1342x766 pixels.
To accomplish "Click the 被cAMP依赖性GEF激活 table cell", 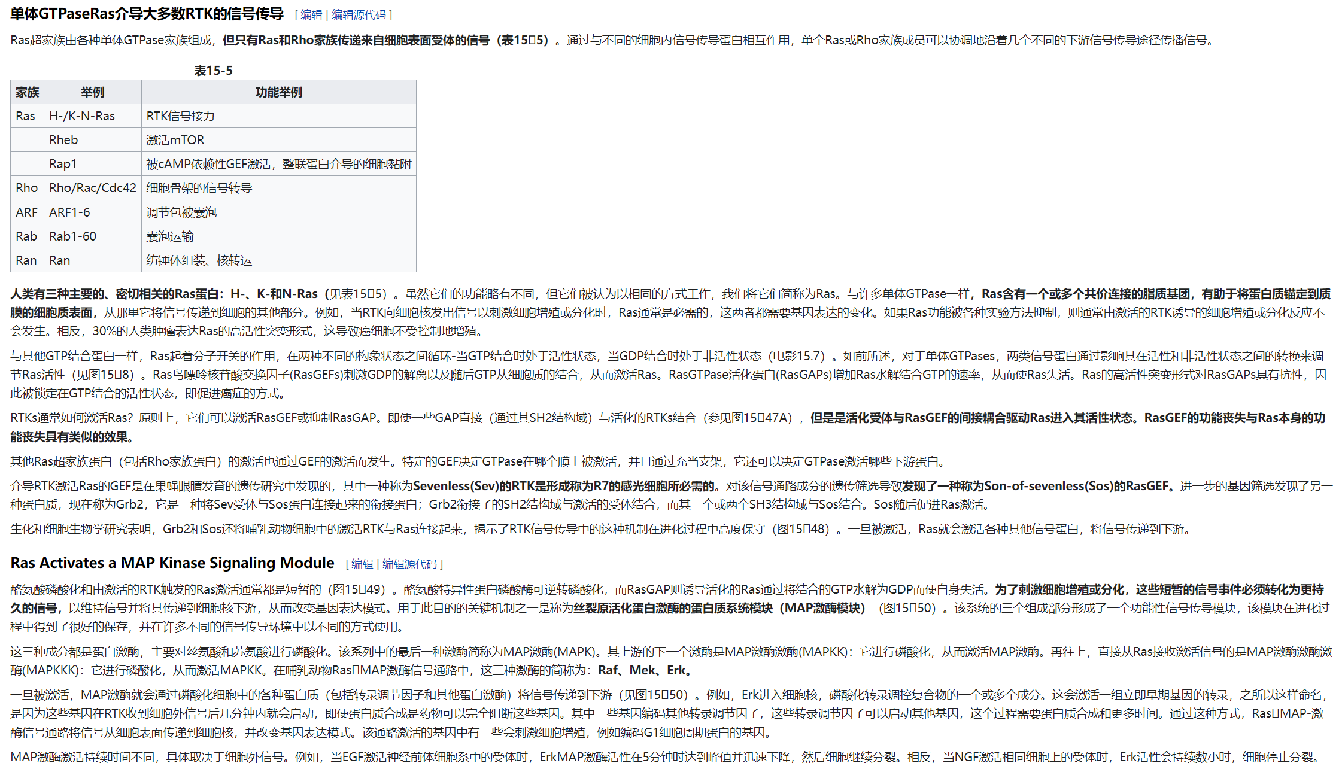I will (279, 164).
